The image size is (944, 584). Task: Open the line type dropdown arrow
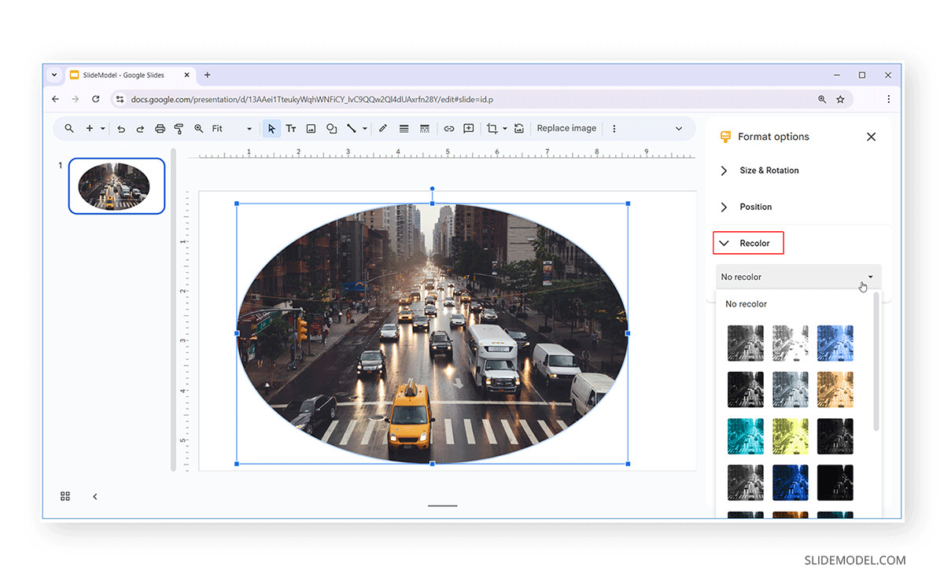[x=365, y=129]
